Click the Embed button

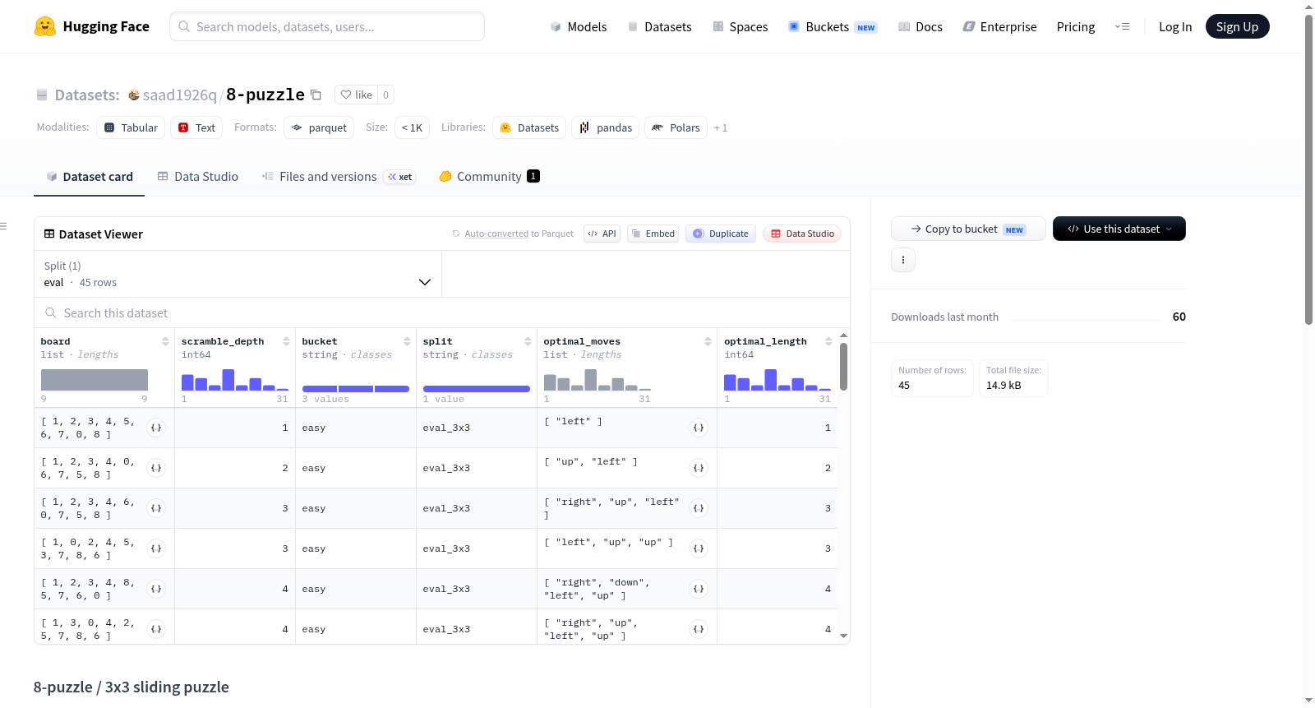(653, 234)
